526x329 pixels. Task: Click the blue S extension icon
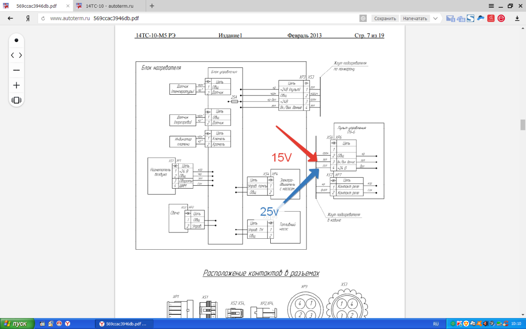pyautogui.click(x=471, y=18)
